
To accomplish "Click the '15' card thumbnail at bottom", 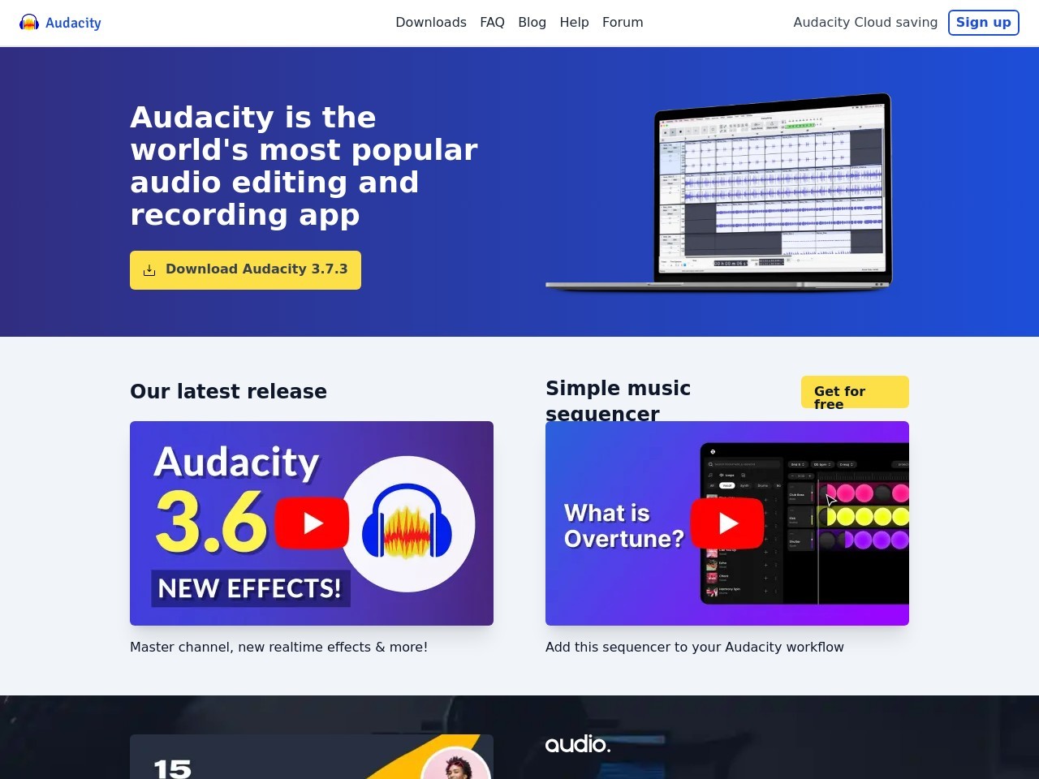I will click(312, 756).
